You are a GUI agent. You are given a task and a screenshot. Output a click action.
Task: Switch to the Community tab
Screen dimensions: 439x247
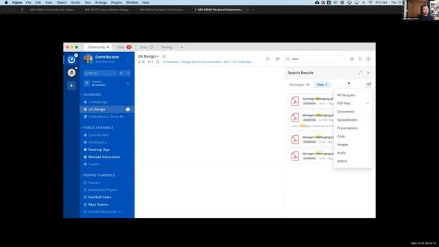[x=98, y=47]
